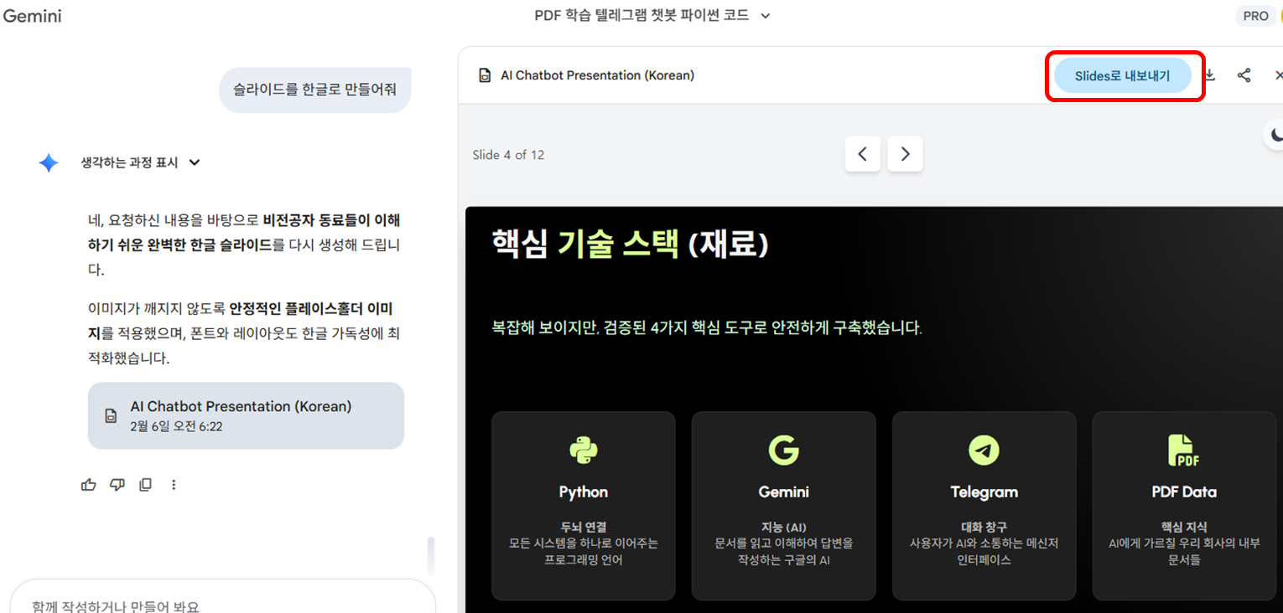Select the Gemini card

pos(784,506)
